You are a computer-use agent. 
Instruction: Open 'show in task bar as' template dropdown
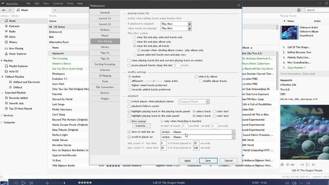tap(233, 132)
